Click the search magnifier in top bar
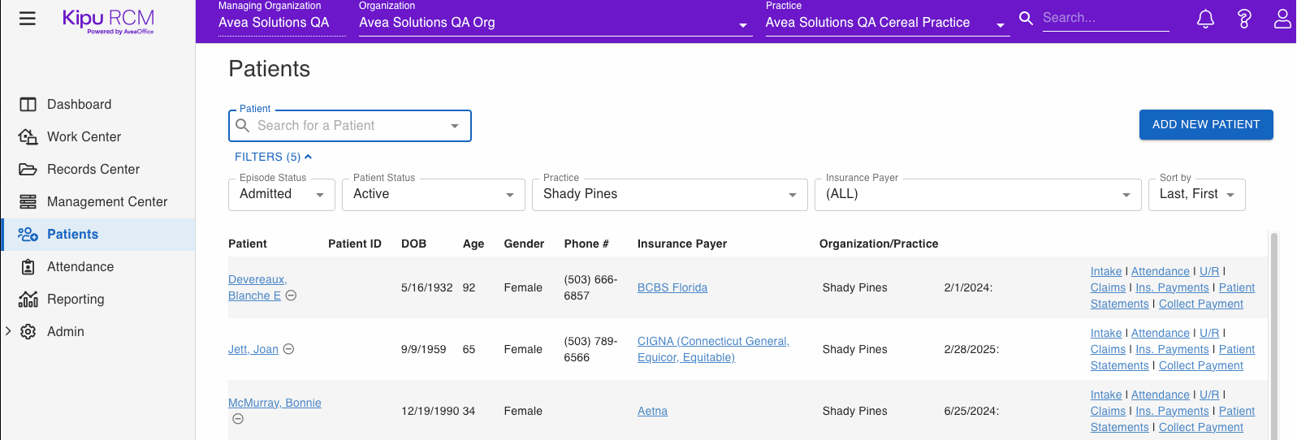The height and width of the screenshot is (440, 1297). 1026,18
